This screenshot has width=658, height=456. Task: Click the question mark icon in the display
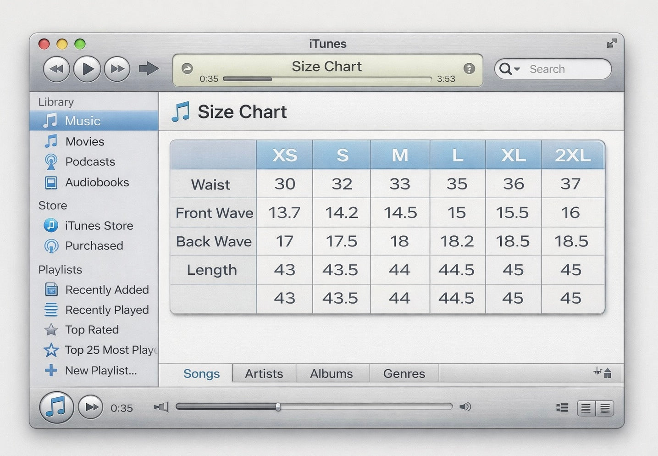(469, 69)
